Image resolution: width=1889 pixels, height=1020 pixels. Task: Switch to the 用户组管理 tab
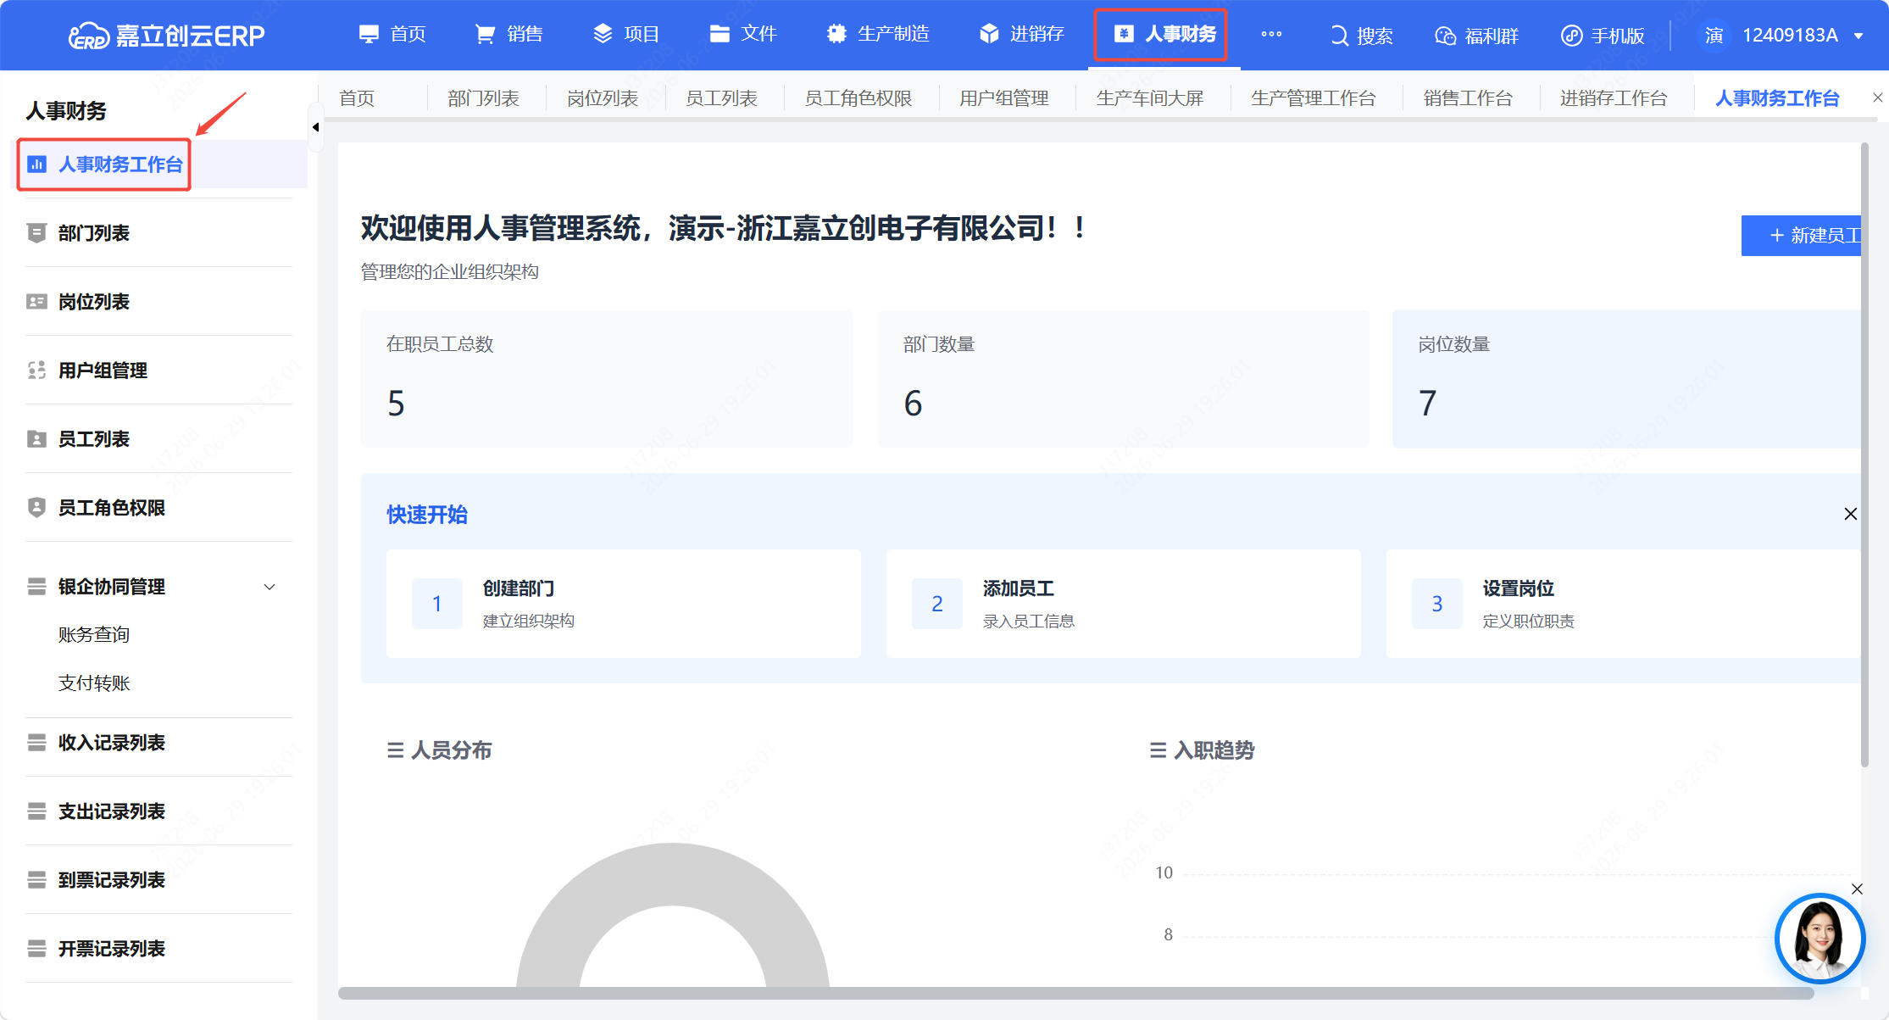coord(1004,98)
